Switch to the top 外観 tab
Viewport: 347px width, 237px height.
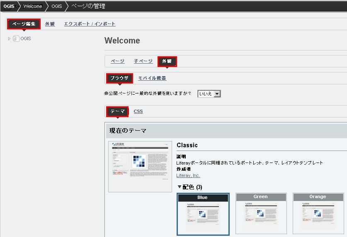tap(50, 24)
